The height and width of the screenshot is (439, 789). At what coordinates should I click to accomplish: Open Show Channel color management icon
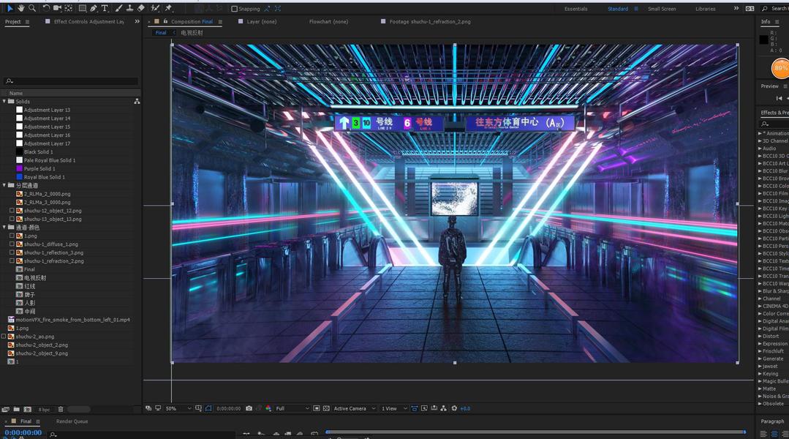[x=268, y=408]
